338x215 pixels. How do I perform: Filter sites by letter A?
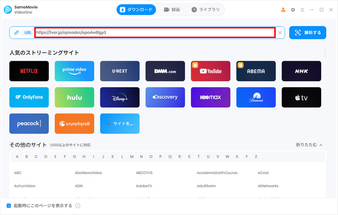point(17,157)
